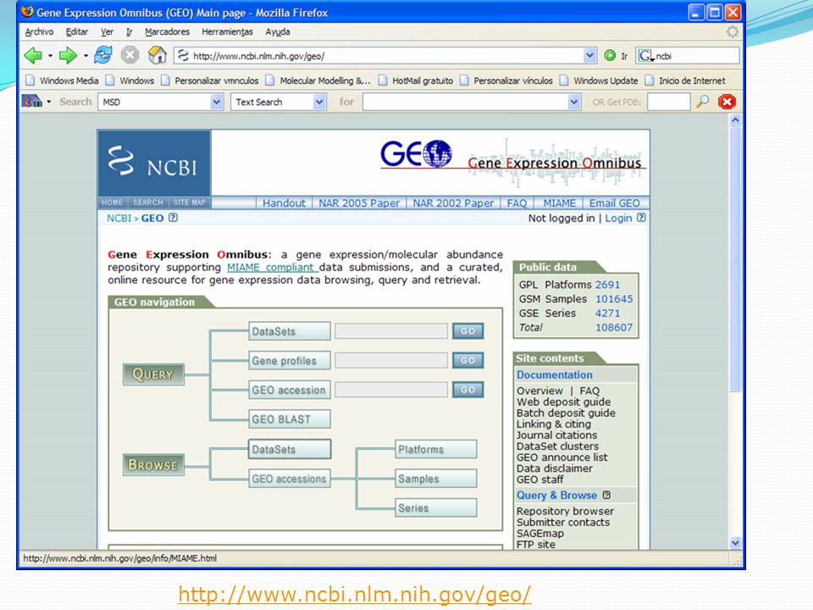Screen dimensions: 813x610
Task: Open HotMail gratuito bookmark
Action: click(416, 80)
